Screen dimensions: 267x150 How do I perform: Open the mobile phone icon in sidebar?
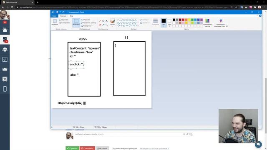[5, 89]
